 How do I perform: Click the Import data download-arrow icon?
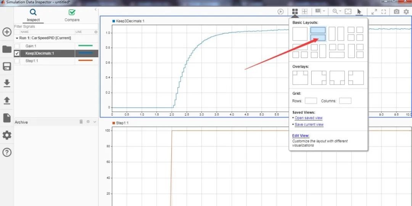click(x=7, y=83)
